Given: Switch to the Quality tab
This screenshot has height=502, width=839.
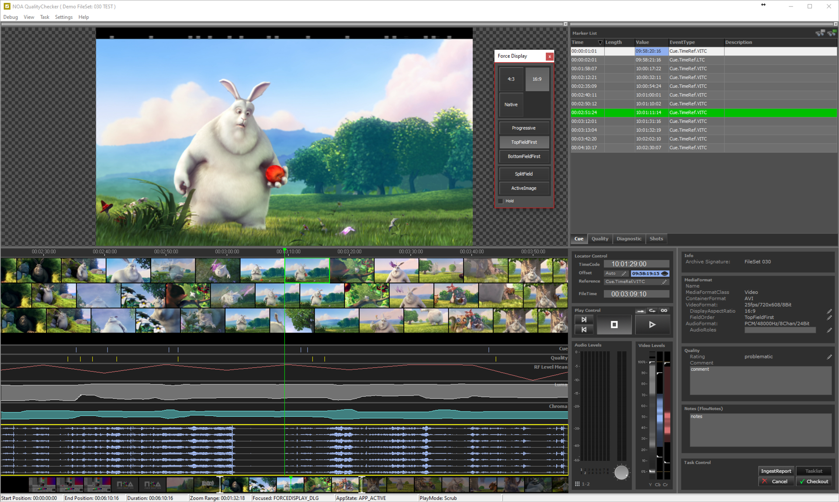Looking at the screenshot, I should click(600, 239).
